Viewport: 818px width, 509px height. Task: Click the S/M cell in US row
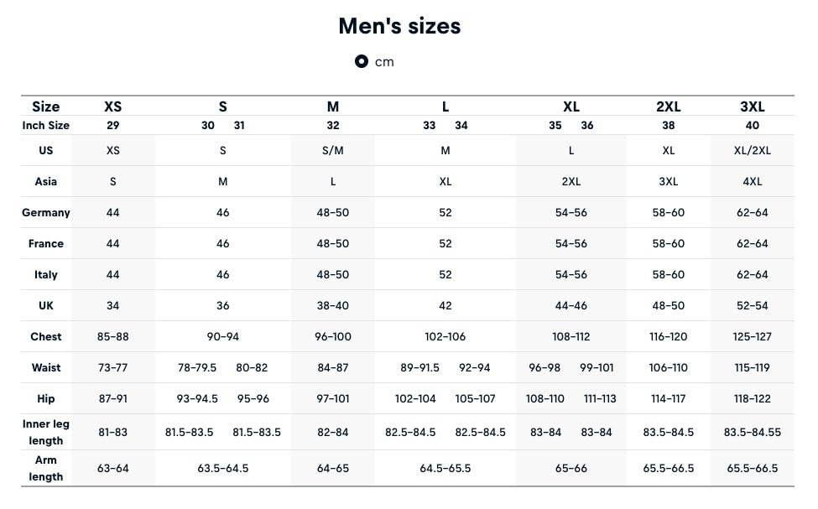333,150
